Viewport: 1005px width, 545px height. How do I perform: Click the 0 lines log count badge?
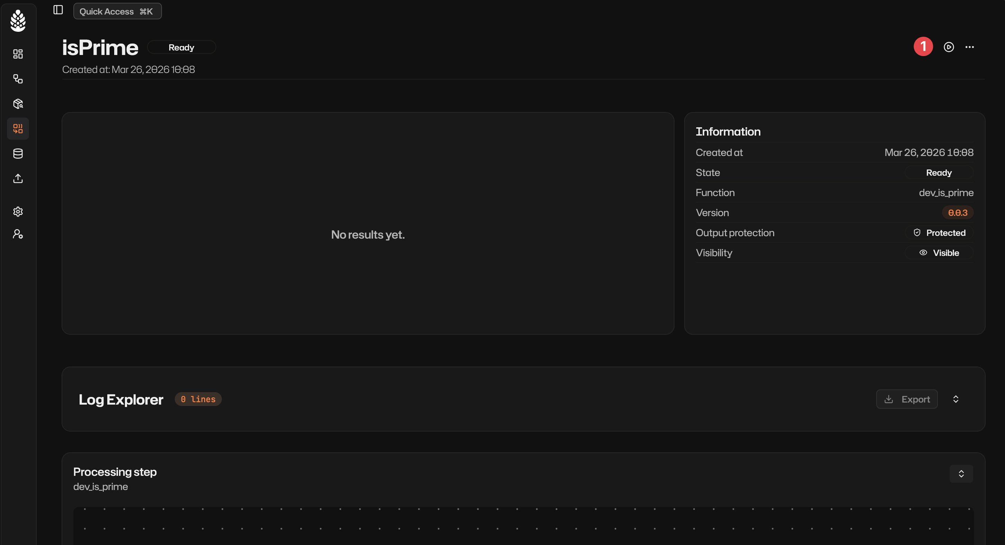(198, 399)
